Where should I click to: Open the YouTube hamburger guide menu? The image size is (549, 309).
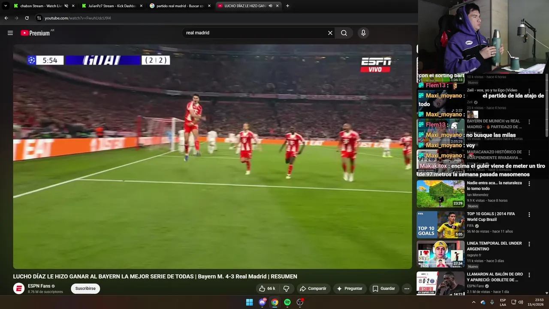(x=10, y=33)
